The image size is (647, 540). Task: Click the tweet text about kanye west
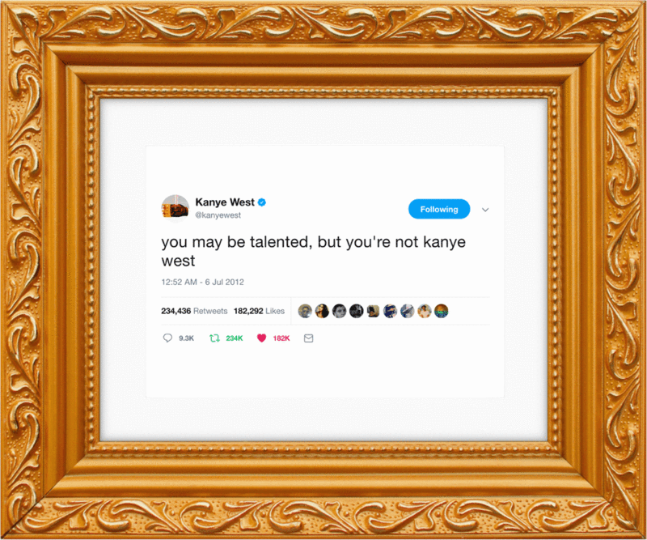click(x=313, y=251)
